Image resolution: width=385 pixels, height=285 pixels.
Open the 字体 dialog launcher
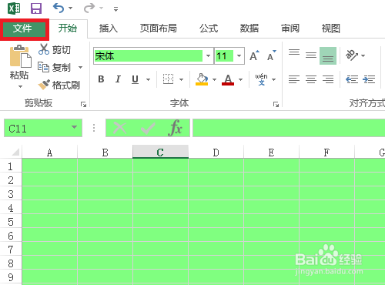coord(276,104)
